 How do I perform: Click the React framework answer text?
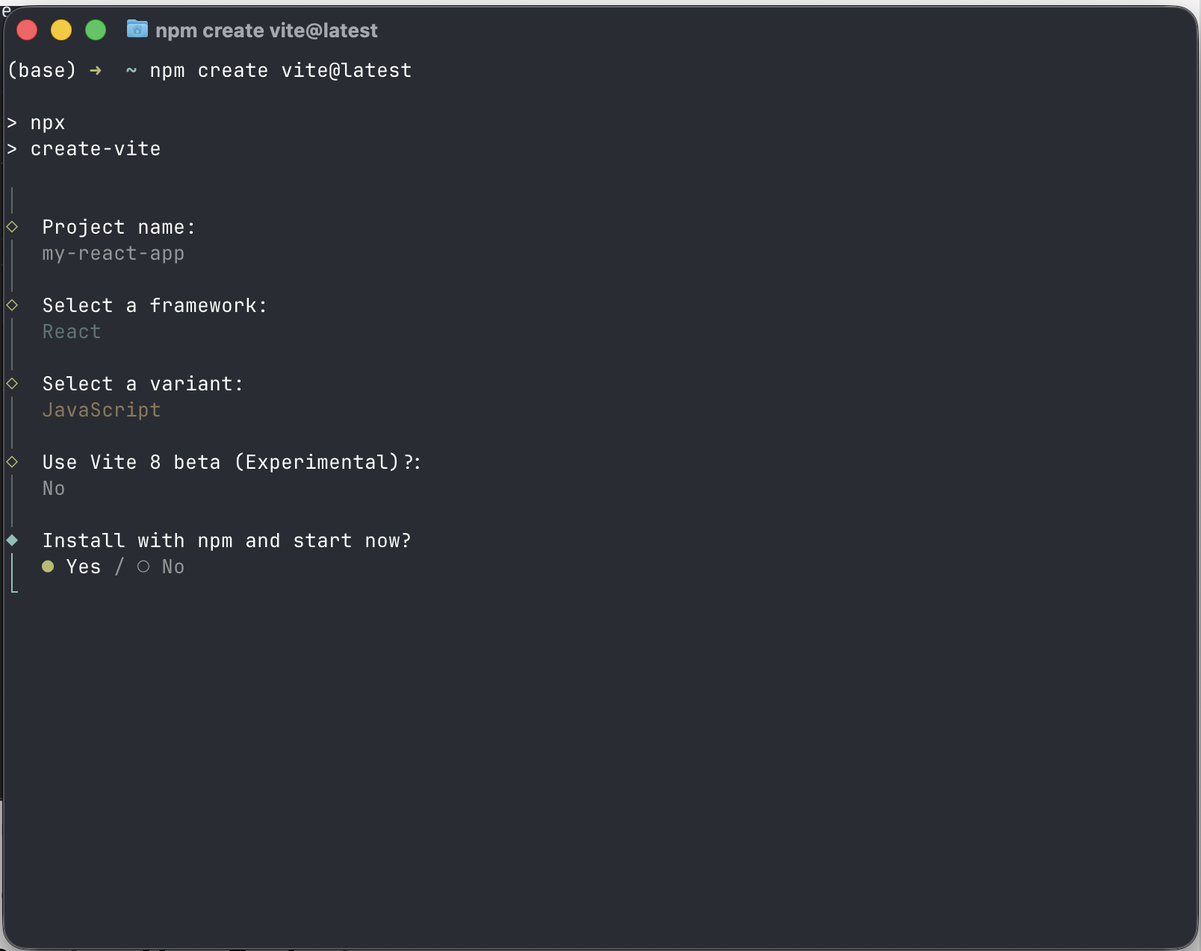tap(71, 332)
